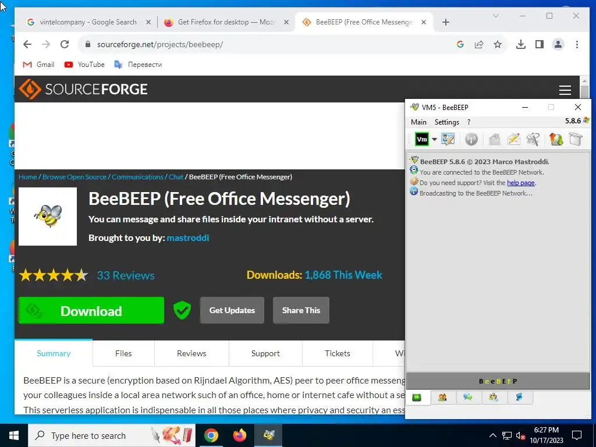Click the Home breadcrumb link
596x447 pixels.
[28, 177]
